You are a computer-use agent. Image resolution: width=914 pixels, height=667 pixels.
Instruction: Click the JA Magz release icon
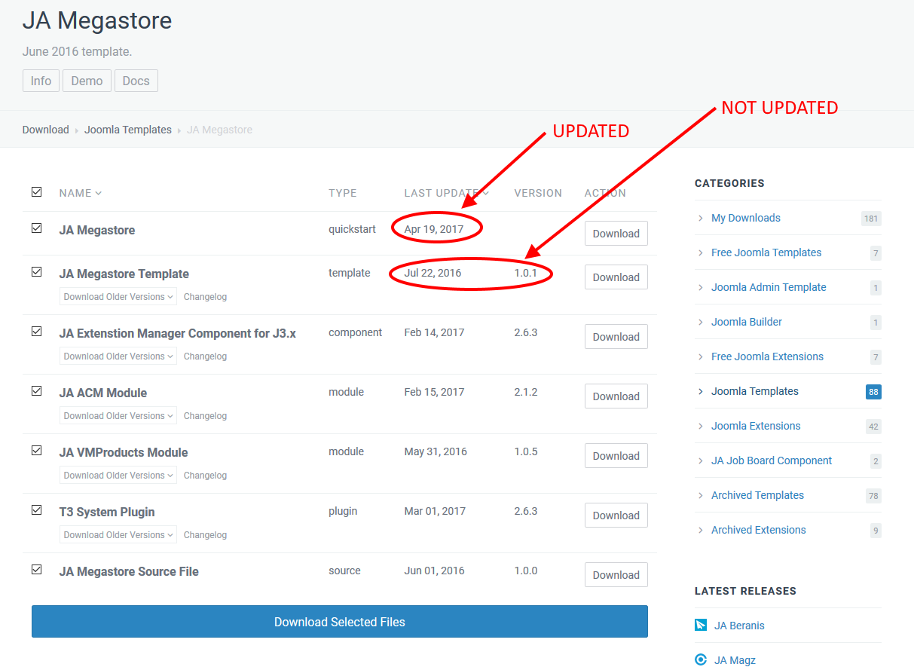(701, 659)
